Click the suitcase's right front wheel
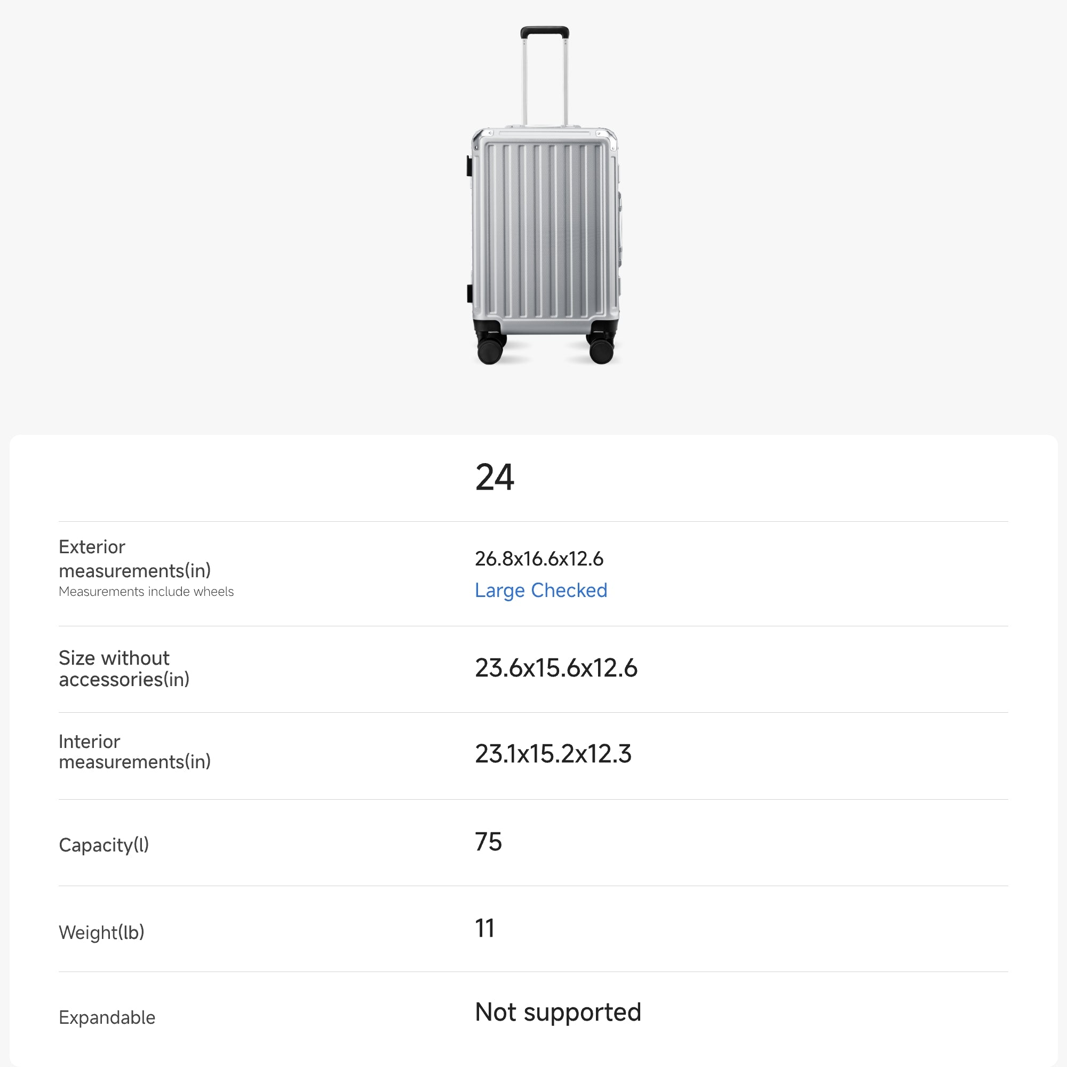 (601, 350)
